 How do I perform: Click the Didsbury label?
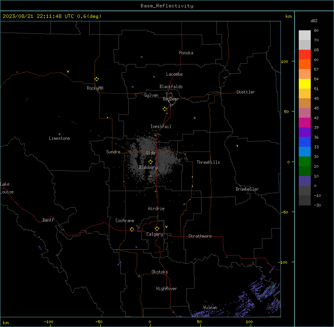click(x=148, y=167)
